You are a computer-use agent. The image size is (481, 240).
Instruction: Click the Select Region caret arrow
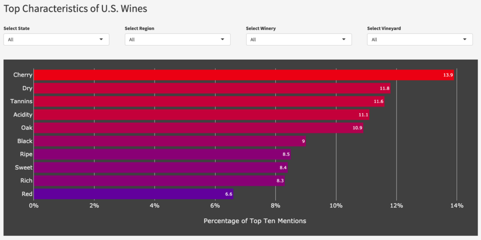[x=223, y=39]
